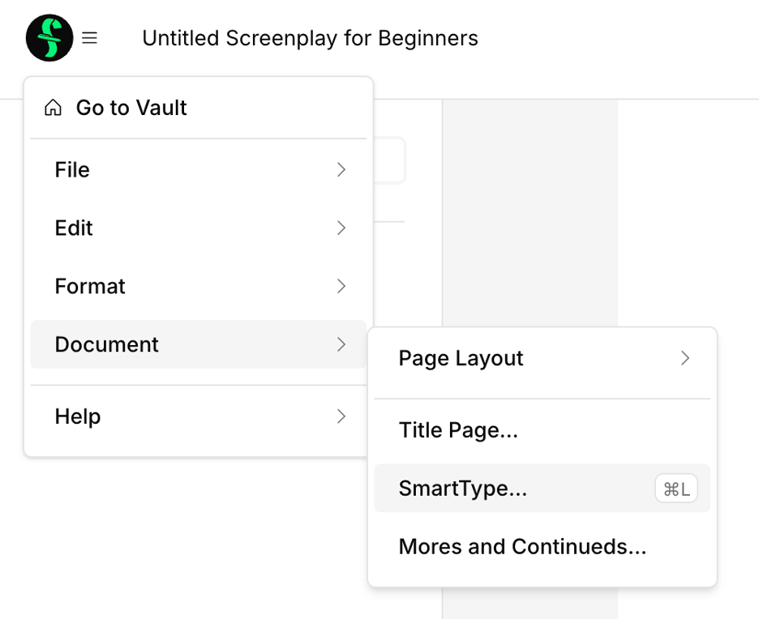This screenshot has width=759, height=619.
Task: Select SmartType… from the Document submenu
Action: (463, 489)
